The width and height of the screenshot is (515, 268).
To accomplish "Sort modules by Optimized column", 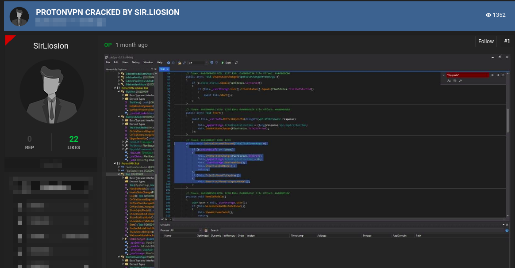I will pos(203,236).
